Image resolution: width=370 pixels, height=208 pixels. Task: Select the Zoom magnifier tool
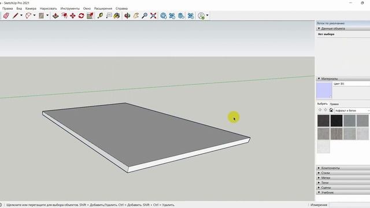(145, 16)
